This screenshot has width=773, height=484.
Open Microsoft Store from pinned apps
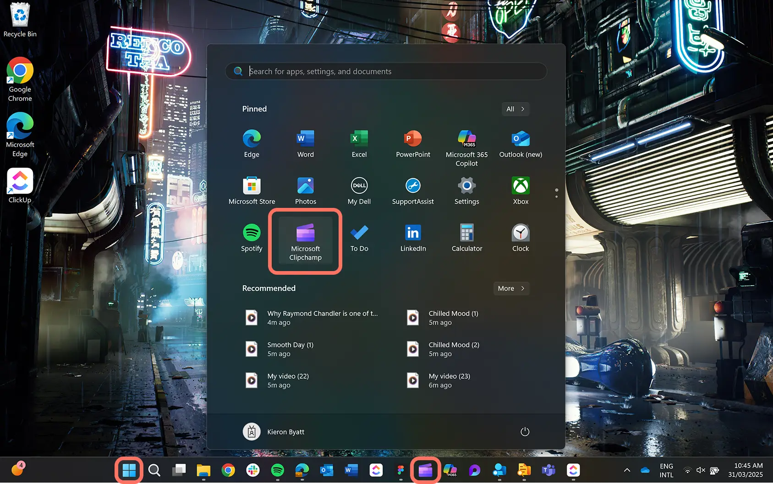pos(252,191)
